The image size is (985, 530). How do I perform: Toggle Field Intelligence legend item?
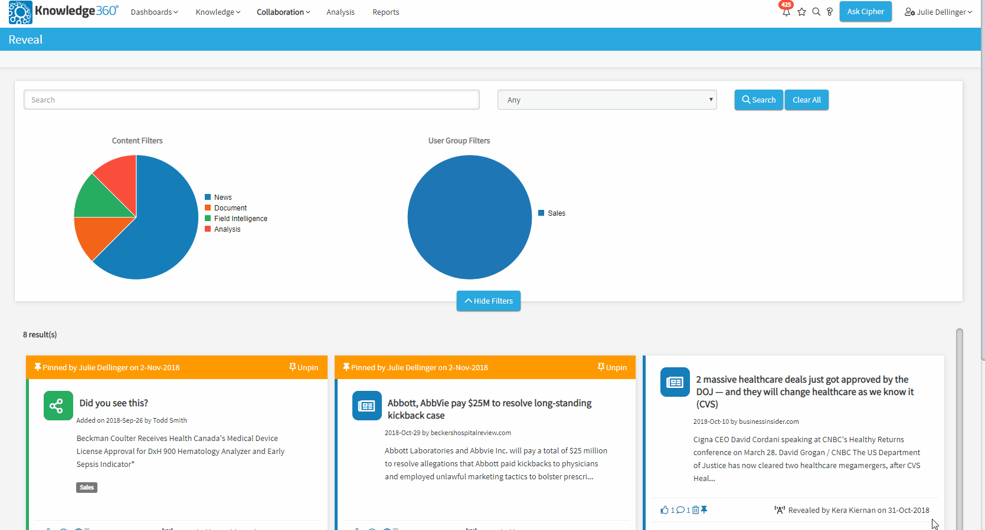coord(236,219)
